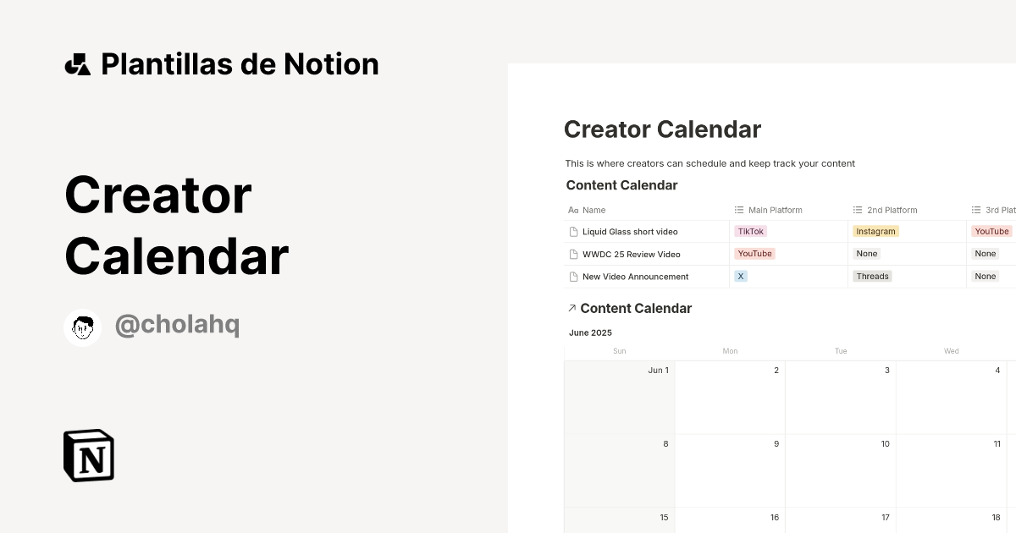The image size is (1016, 533).
Task: Click the Plantillas de Notion header text
Action: tap(240, 63)
